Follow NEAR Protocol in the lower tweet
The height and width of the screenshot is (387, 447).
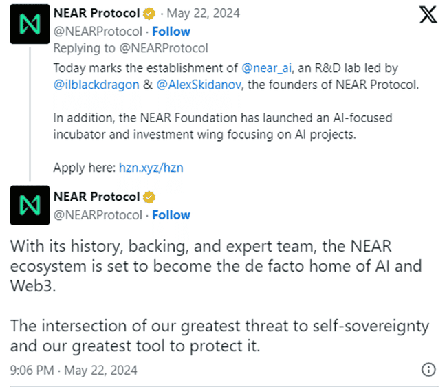[171, 215]
